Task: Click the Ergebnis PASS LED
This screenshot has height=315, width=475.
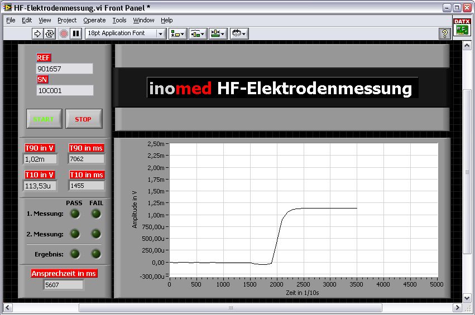Action: click(75, 254)
